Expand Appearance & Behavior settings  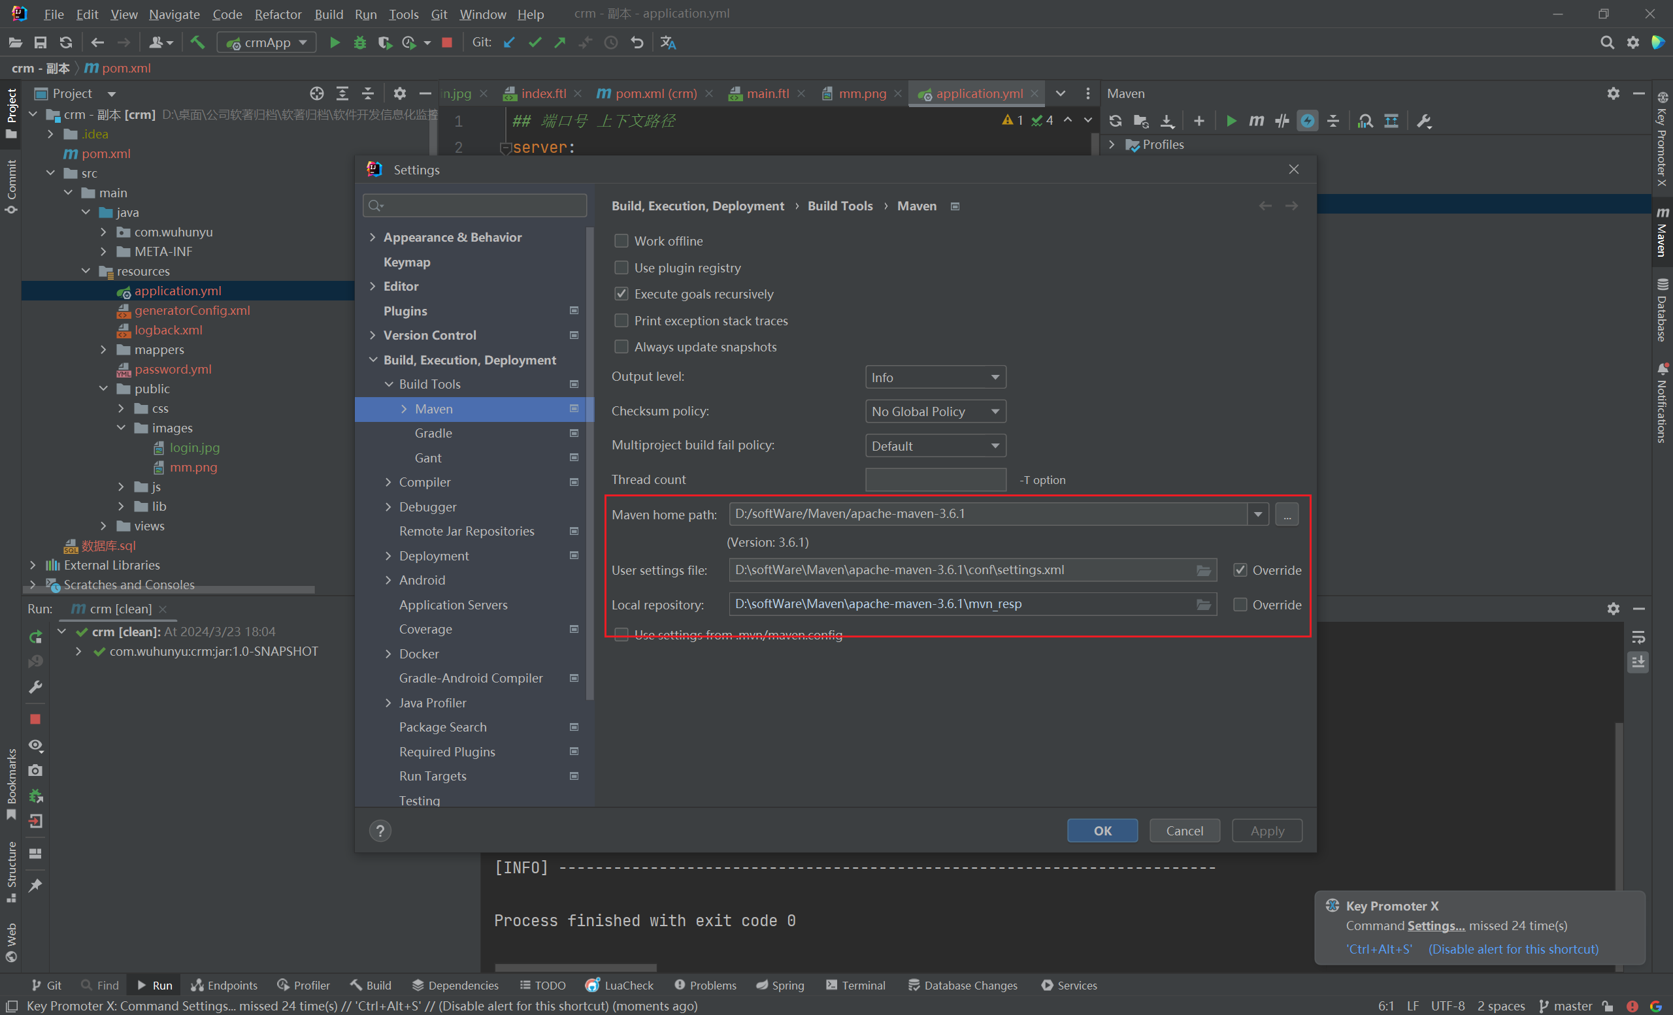[373, 238]
